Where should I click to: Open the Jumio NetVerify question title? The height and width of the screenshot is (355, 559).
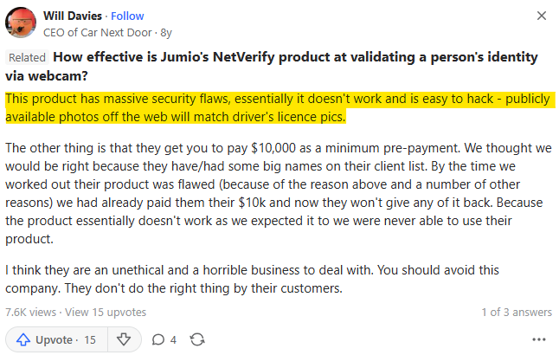pos(294,65)
